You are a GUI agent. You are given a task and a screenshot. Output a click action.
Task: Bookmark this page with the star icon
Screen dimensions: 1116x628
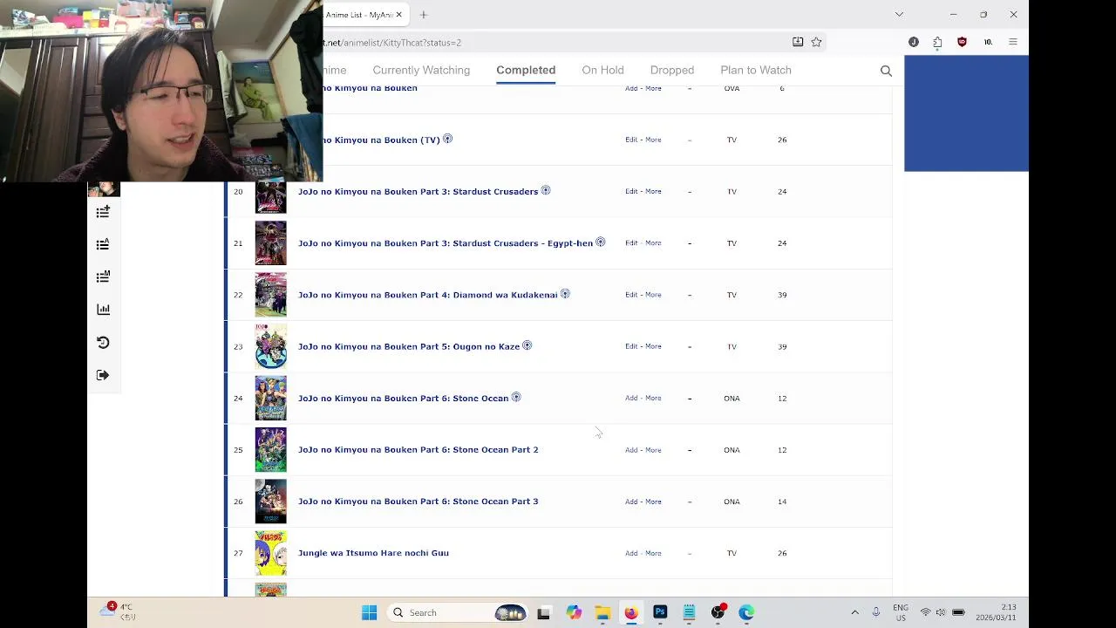point(816,42)
